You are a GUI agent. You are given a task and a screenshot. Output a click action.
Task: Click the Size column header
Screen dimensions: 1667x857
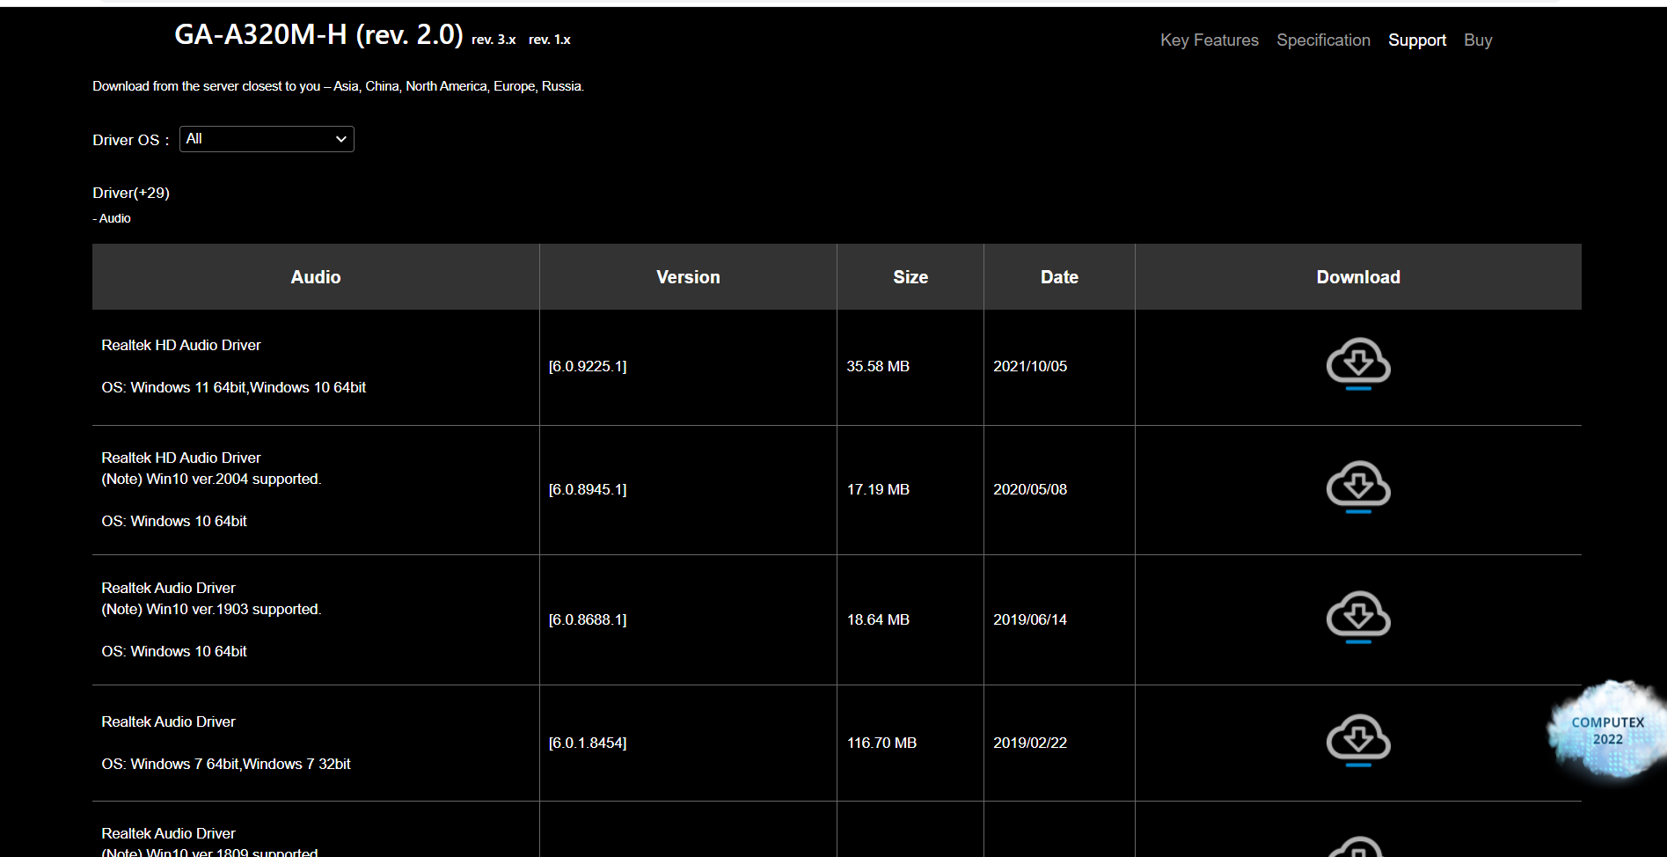tap(910, 277)
